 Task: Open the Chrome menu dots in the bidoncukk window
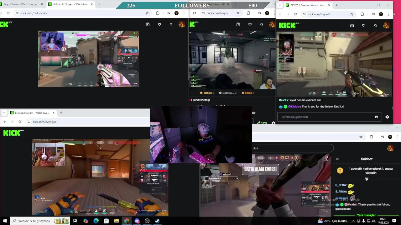click(x=184, y=13)
